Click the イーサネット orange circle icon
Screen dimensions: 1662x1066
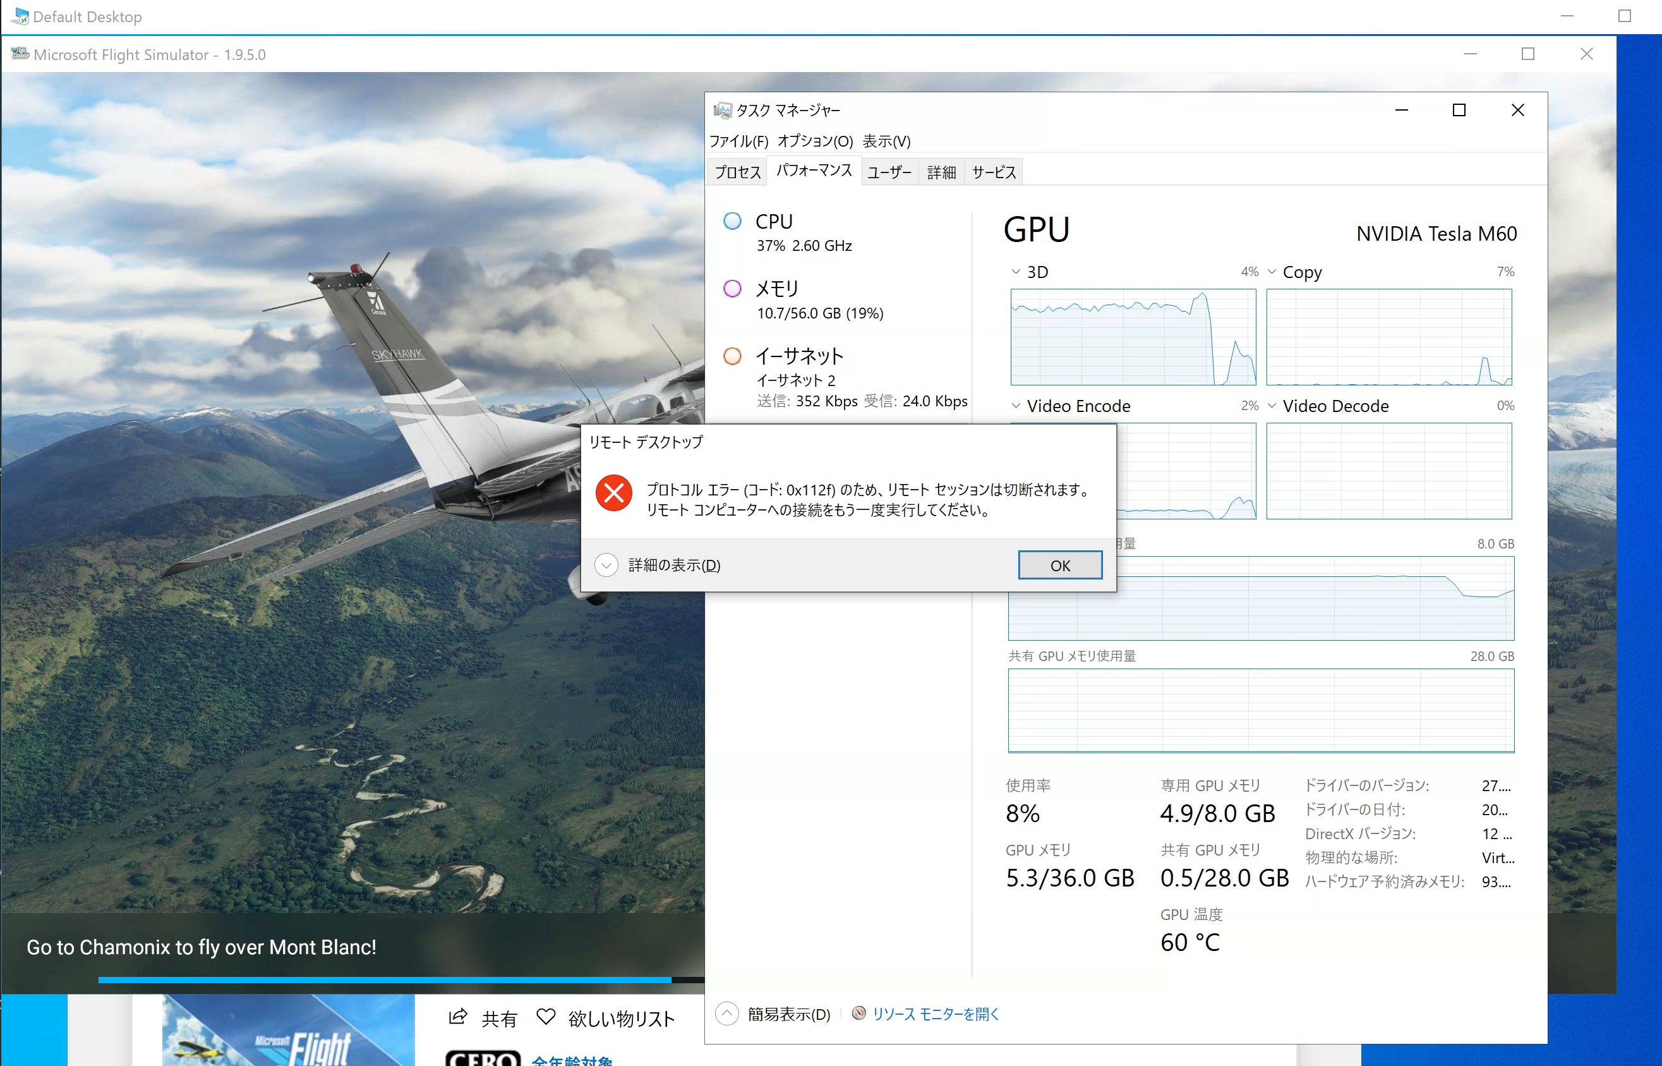[x=732, y=356]
